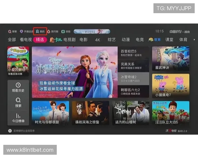Viewport: 198px width, 158px height.
Task: Select the 教育 education channel icon tab
Action: tap(154, 40)
